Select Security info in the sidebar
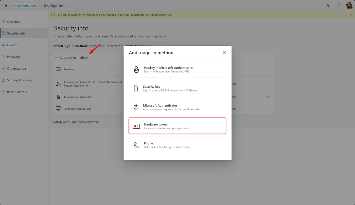The height and width of the screenshot is (205, 355). 24,33
